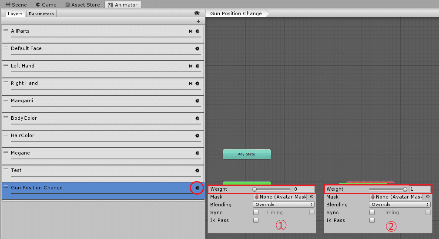Open the Megane layer settings gear
The width and height of the screenshot is (439, 239).
[x=198, y=153]
